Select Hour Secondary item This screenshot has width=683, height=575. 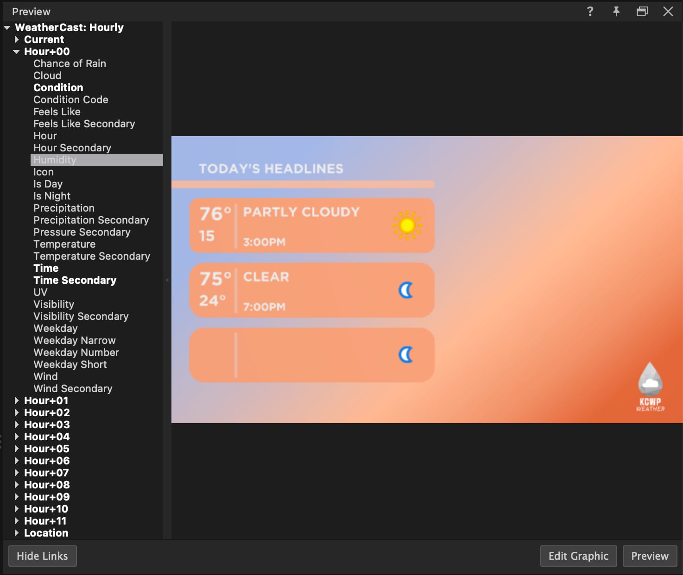[x=72, y=148]
